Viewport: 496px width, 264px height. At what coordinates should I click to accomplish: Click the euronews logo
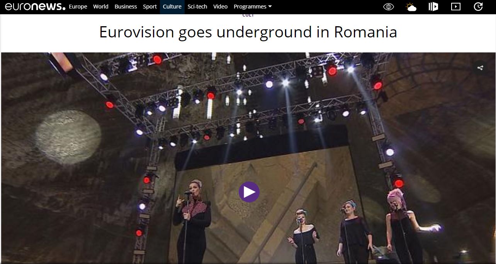tap(35, 6)
